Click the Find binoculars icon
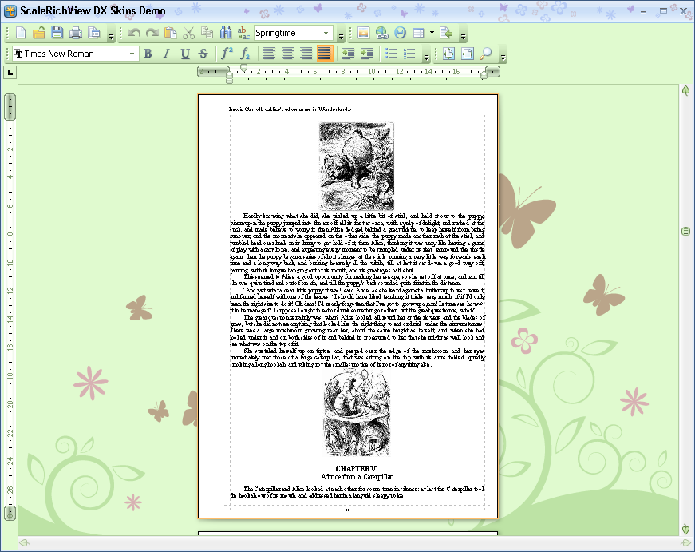Viewport: 695px width, 552px height. [x=226, y=33]
